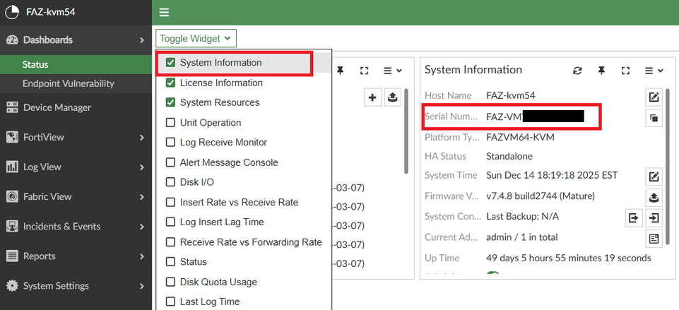Select Endpoint Vulnerability dashboard
Image resolution: width=679 pixels, height=310 pixels.
pyautogui.click(x=68, y=83)
